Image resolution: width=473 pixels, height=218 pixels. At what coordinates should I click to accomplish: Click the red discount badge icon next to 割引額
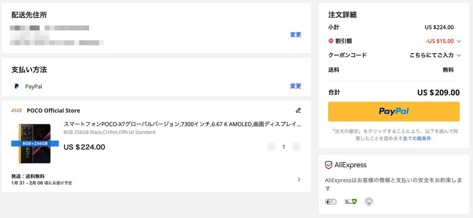coord(331,41)
